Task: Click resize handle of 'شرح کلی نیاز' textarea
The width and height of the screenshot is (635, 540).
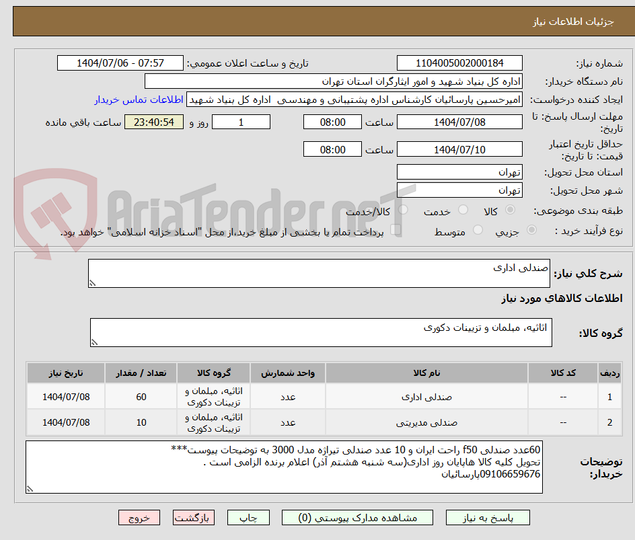Action: (x=92, y=283)
